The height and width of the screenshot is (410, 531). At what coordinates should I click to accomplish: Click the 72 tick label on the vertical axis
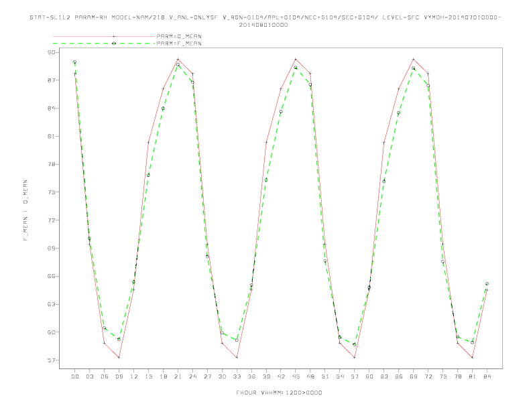(x=51, y=220)
